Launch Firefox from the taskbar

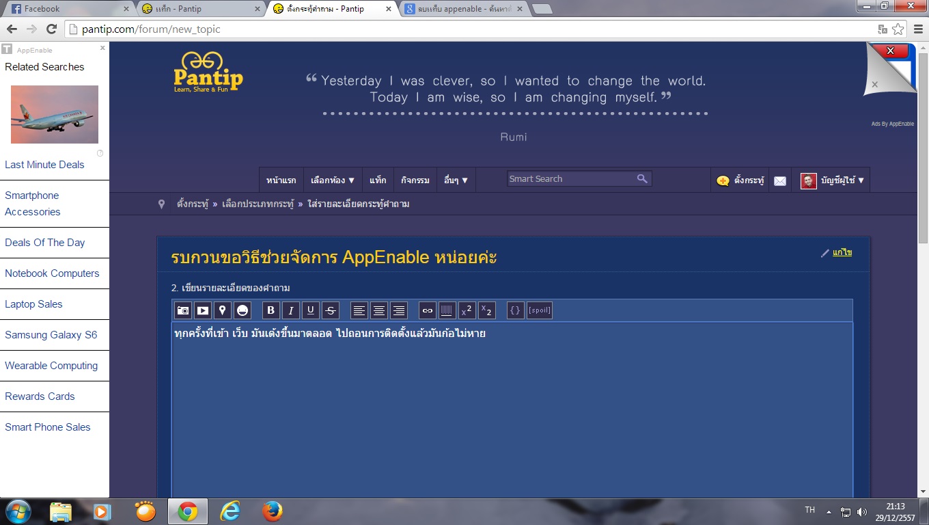pos(273,511)
